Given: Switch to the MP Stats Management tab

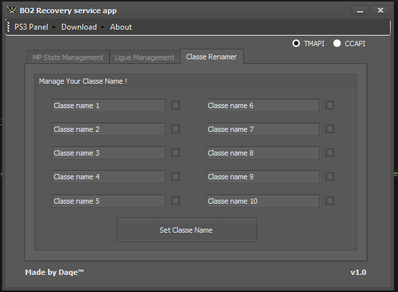Looking at the screenshot, I should pyautogui.click(x=68, y=57).
